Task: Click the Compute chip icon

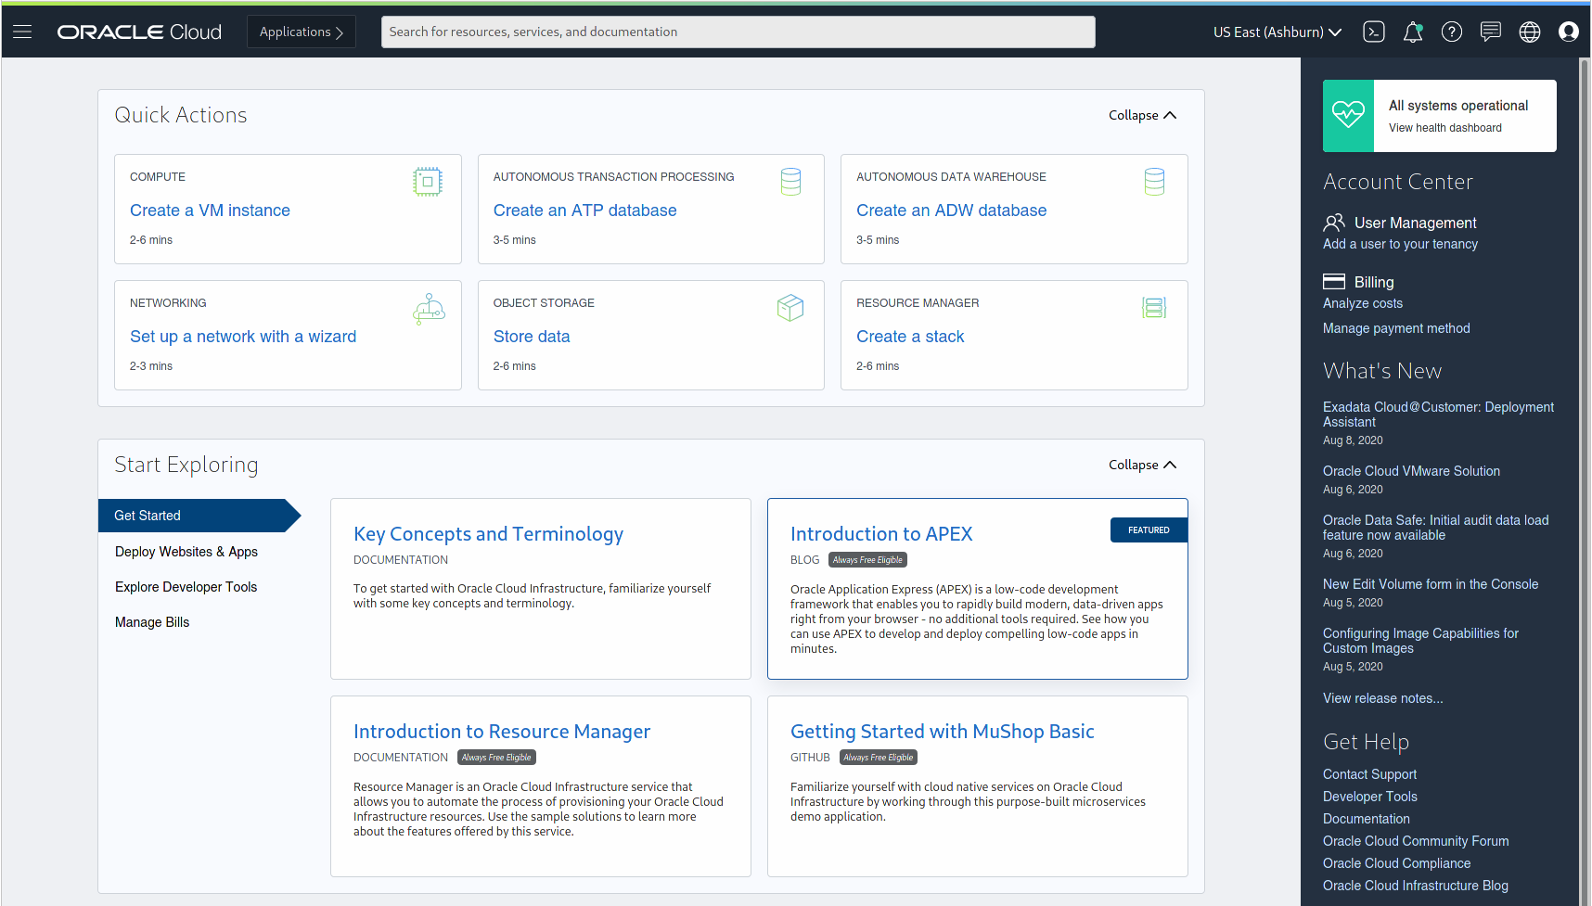Action: 428,182
